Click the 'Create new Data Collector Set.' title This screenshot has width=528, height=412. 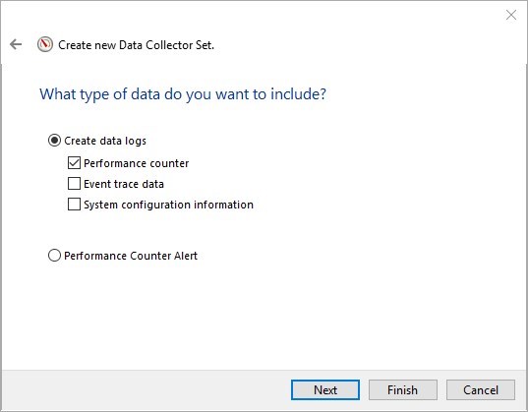(136, 45)
